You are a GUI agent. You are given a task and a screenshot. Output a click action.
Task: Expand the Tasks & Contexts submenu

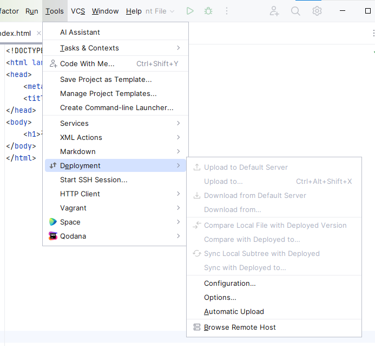[115, 48]
